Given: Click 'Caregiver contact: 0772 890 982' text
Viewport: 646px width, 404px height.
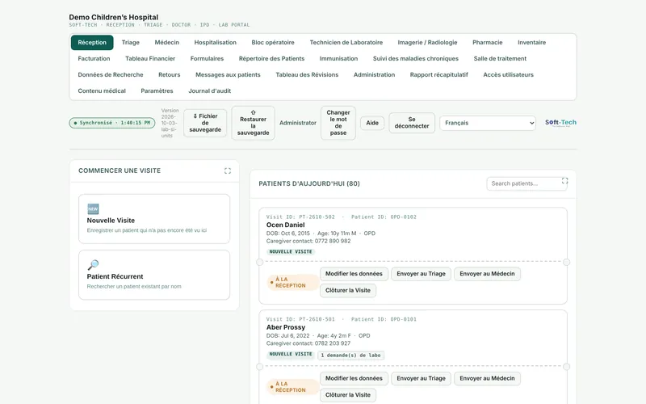Looking at the screenshot, I should [x=308, y=241].
